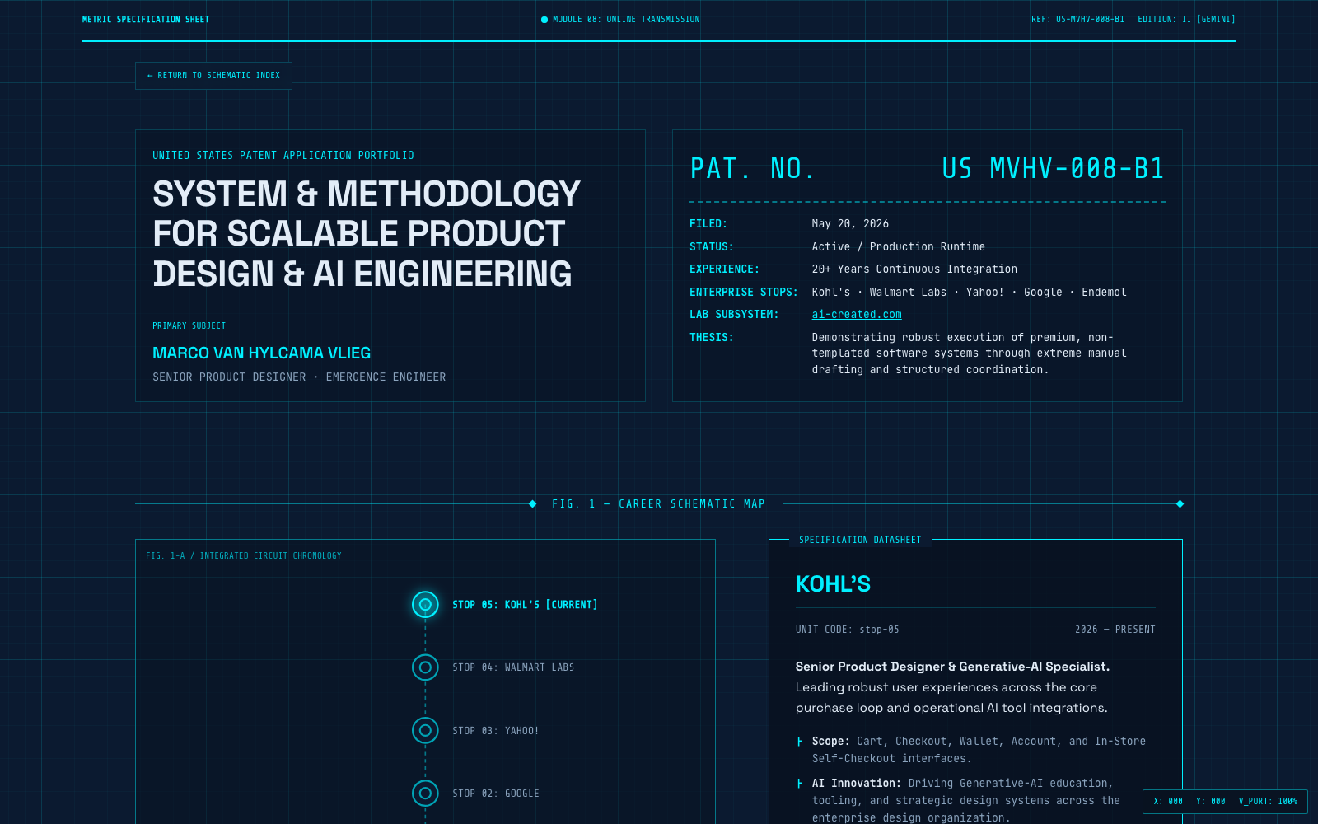Screen dimensions: 1318x824
Task: Select Stop 04 Walmart Labs node circle
Action: [425, 667]
